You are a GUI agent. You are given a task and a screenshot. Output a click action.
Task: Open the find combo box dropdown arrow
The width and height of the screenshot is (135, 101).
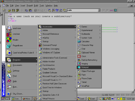coord(99,10)
